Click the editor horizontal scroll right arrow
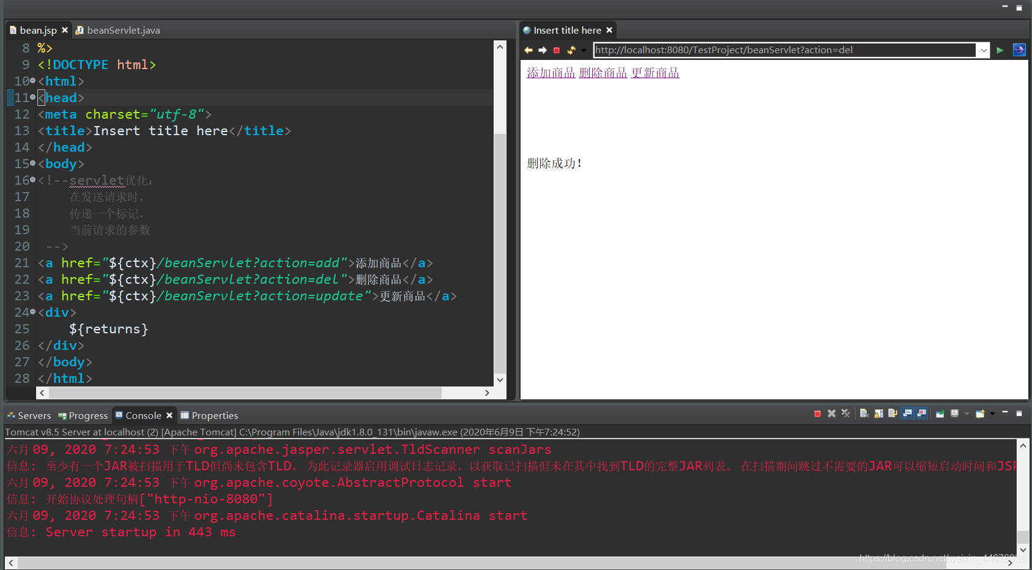 [x=487, y=393]
